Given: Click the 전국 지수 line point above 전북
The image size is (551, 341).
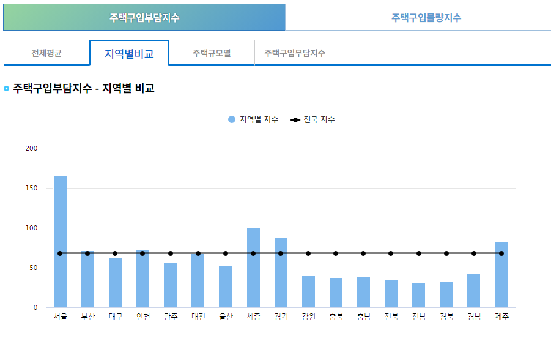Looking at the screenshot, I should pos(391,253).
